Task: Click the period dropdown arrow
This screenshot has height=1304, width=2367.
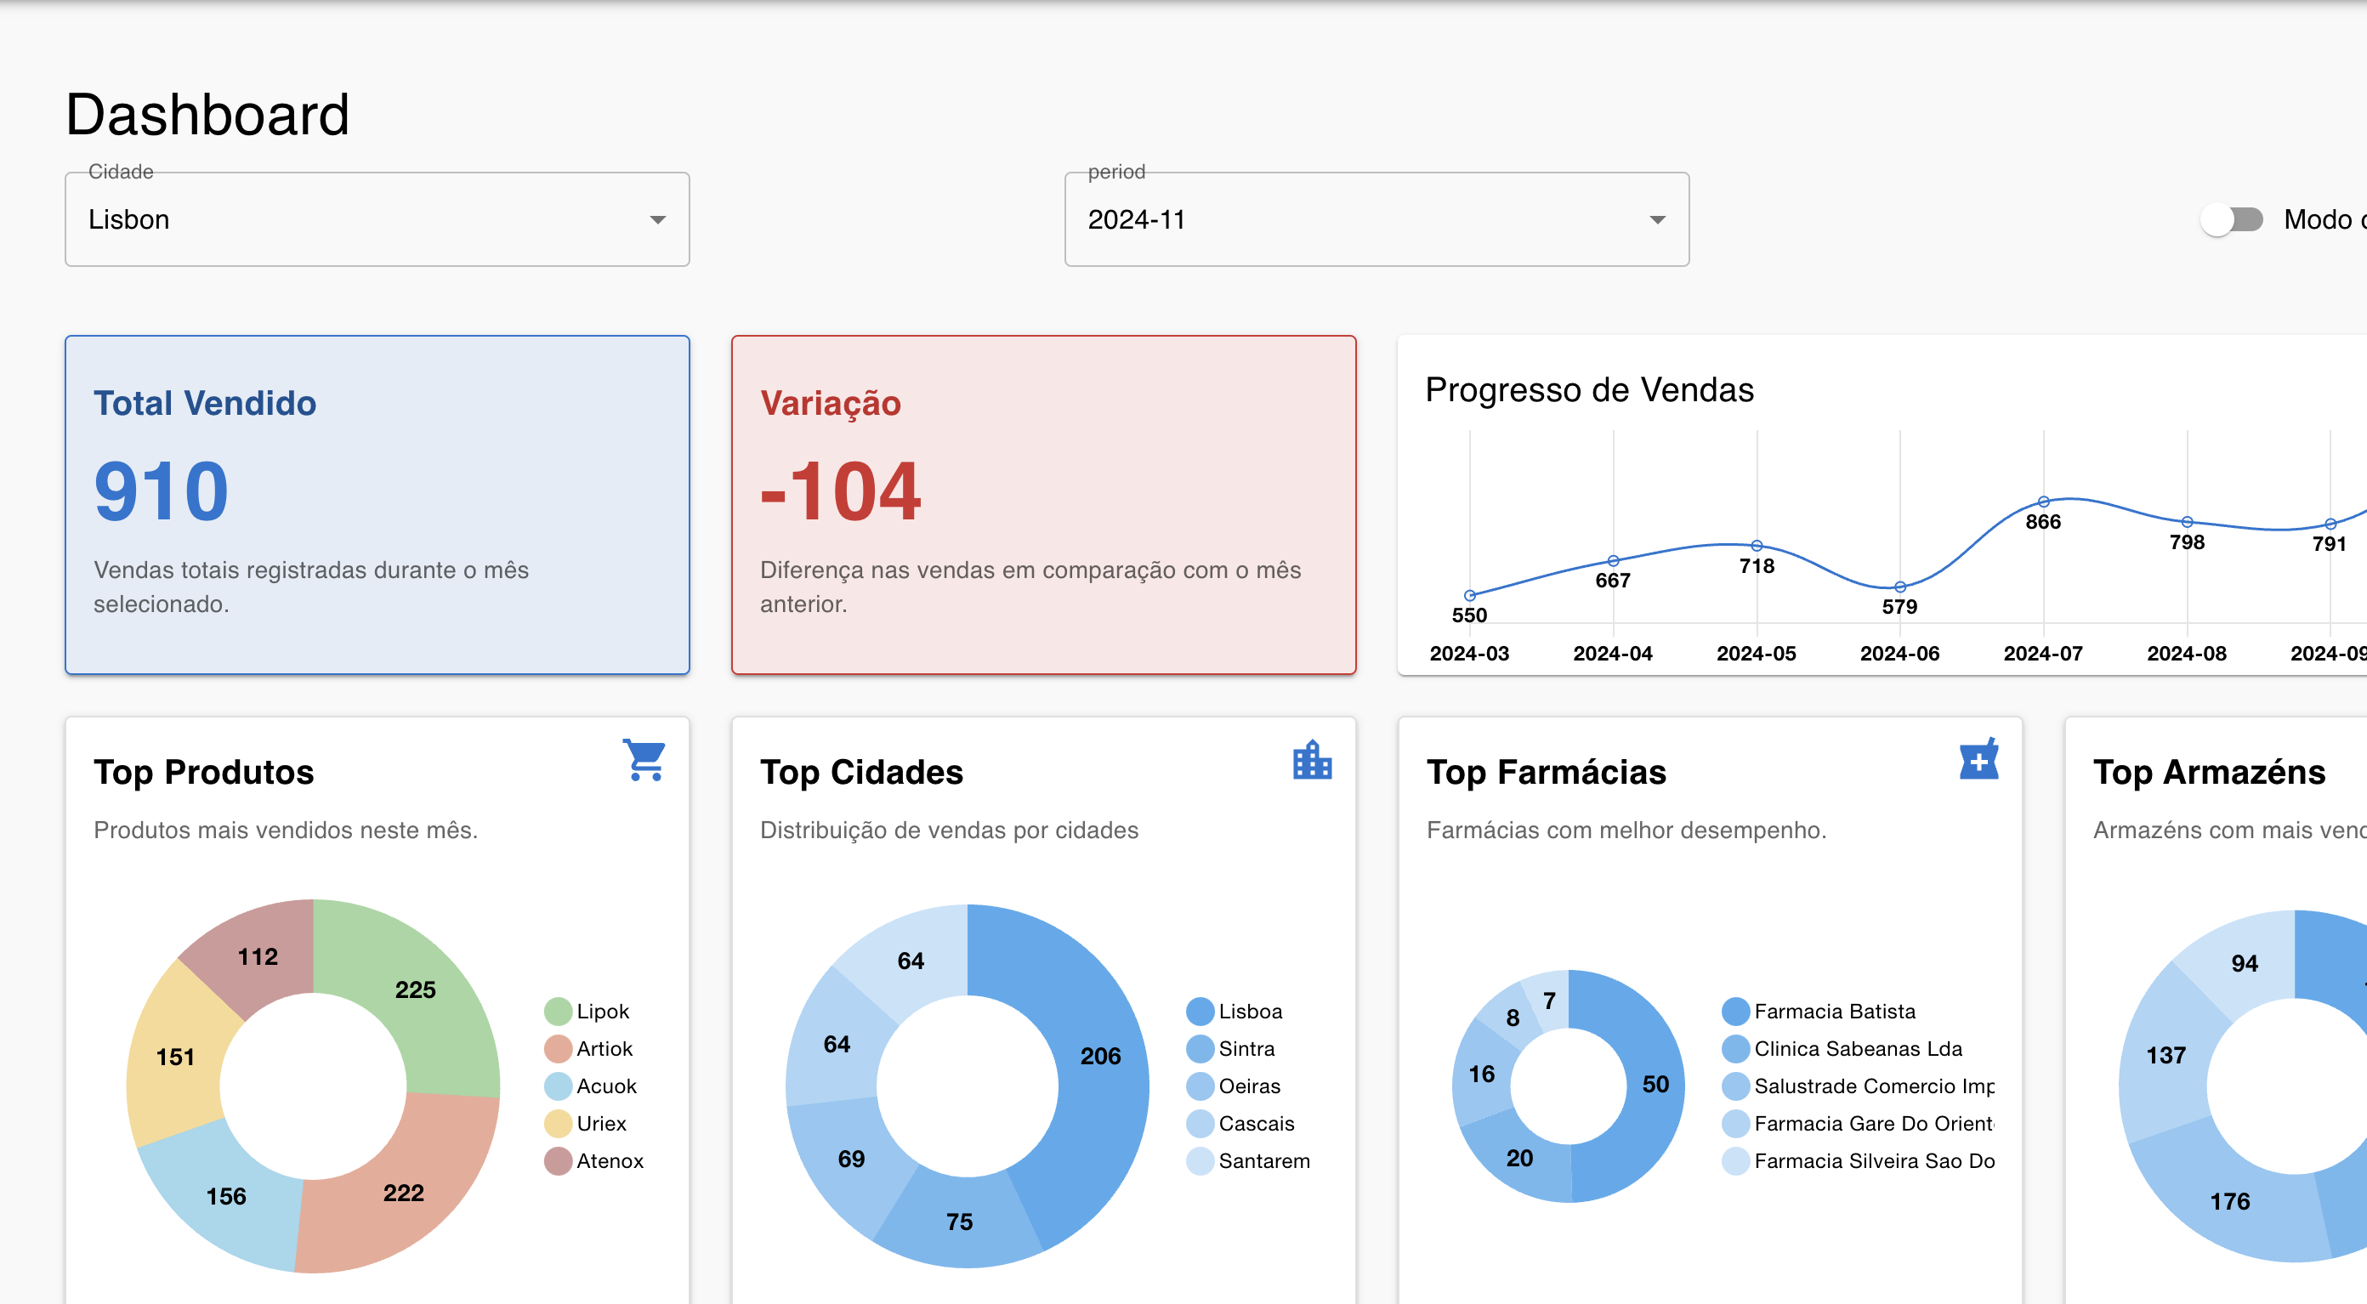Action: point(1657,220)
